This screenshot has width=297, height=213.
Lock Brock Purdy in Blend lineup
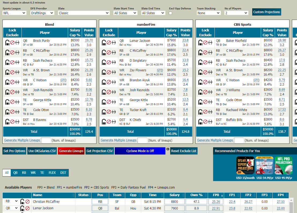8,43
